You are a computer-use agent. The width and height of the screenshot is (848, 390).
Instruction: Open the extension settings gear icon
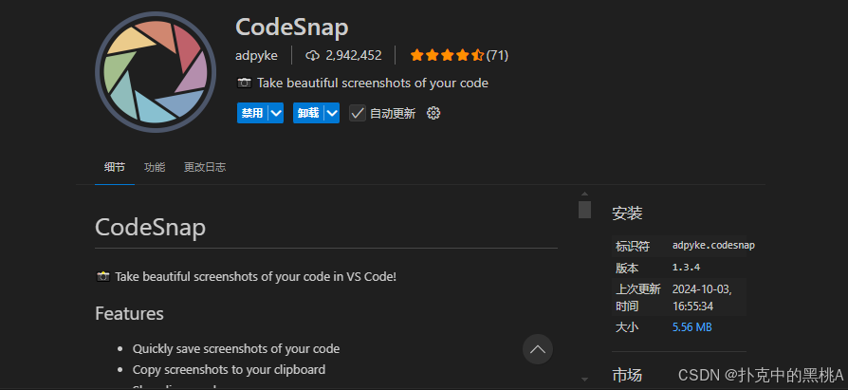(x=433, y=113)
